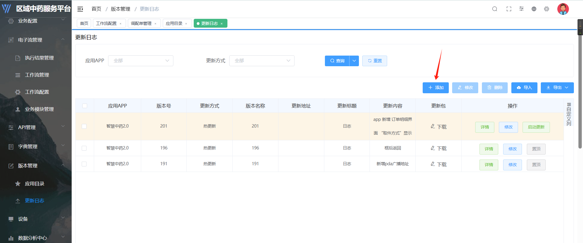Toggle the sidebar collapse hamburger icon

point(80,9)
